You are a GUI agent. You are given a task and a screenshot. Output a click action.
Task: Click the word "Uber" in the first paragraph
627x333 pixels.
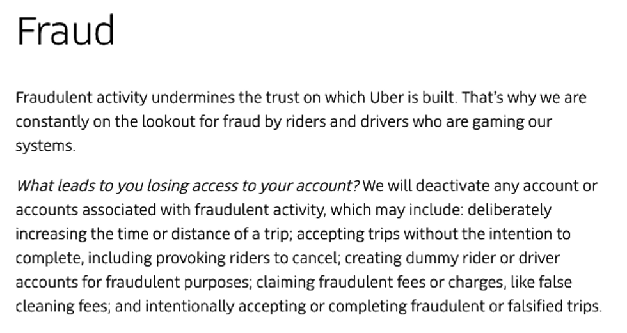pos(386,98)
